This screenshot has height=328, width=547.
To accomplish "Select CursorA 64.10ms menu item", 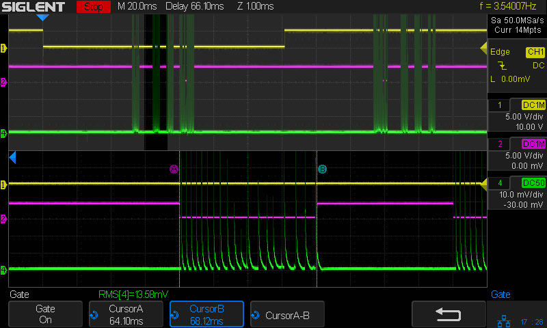I will tap(126, 314).
